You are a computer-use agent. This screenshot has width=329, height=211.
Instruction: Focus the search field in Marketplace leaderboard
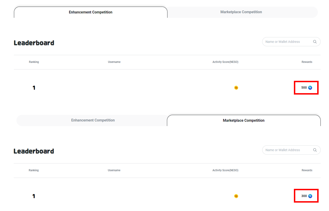(x=287, y=150)
